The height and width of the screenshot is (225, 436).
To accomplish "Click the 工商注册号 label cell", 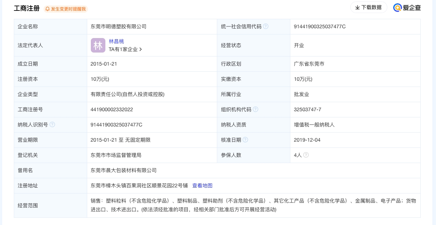I will [x=51, y=109].
